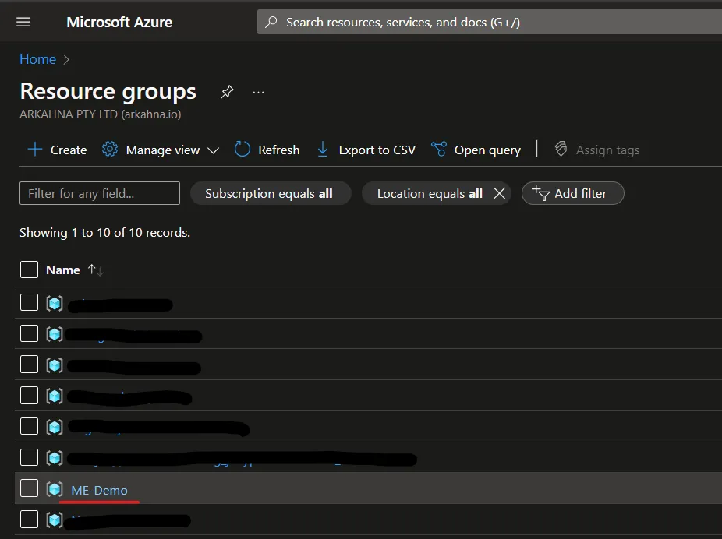Click the Microsoft Azure title
Screen dimensions: 722x539
click(119, 22)
